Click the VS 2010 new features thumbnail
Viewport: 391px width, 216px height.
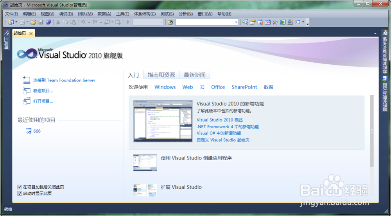click(163, 121)
